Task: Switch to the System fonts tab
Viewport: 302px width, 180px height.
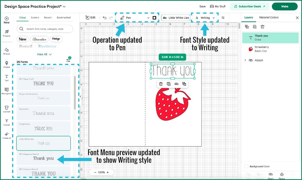Action: tap(35, 17)
